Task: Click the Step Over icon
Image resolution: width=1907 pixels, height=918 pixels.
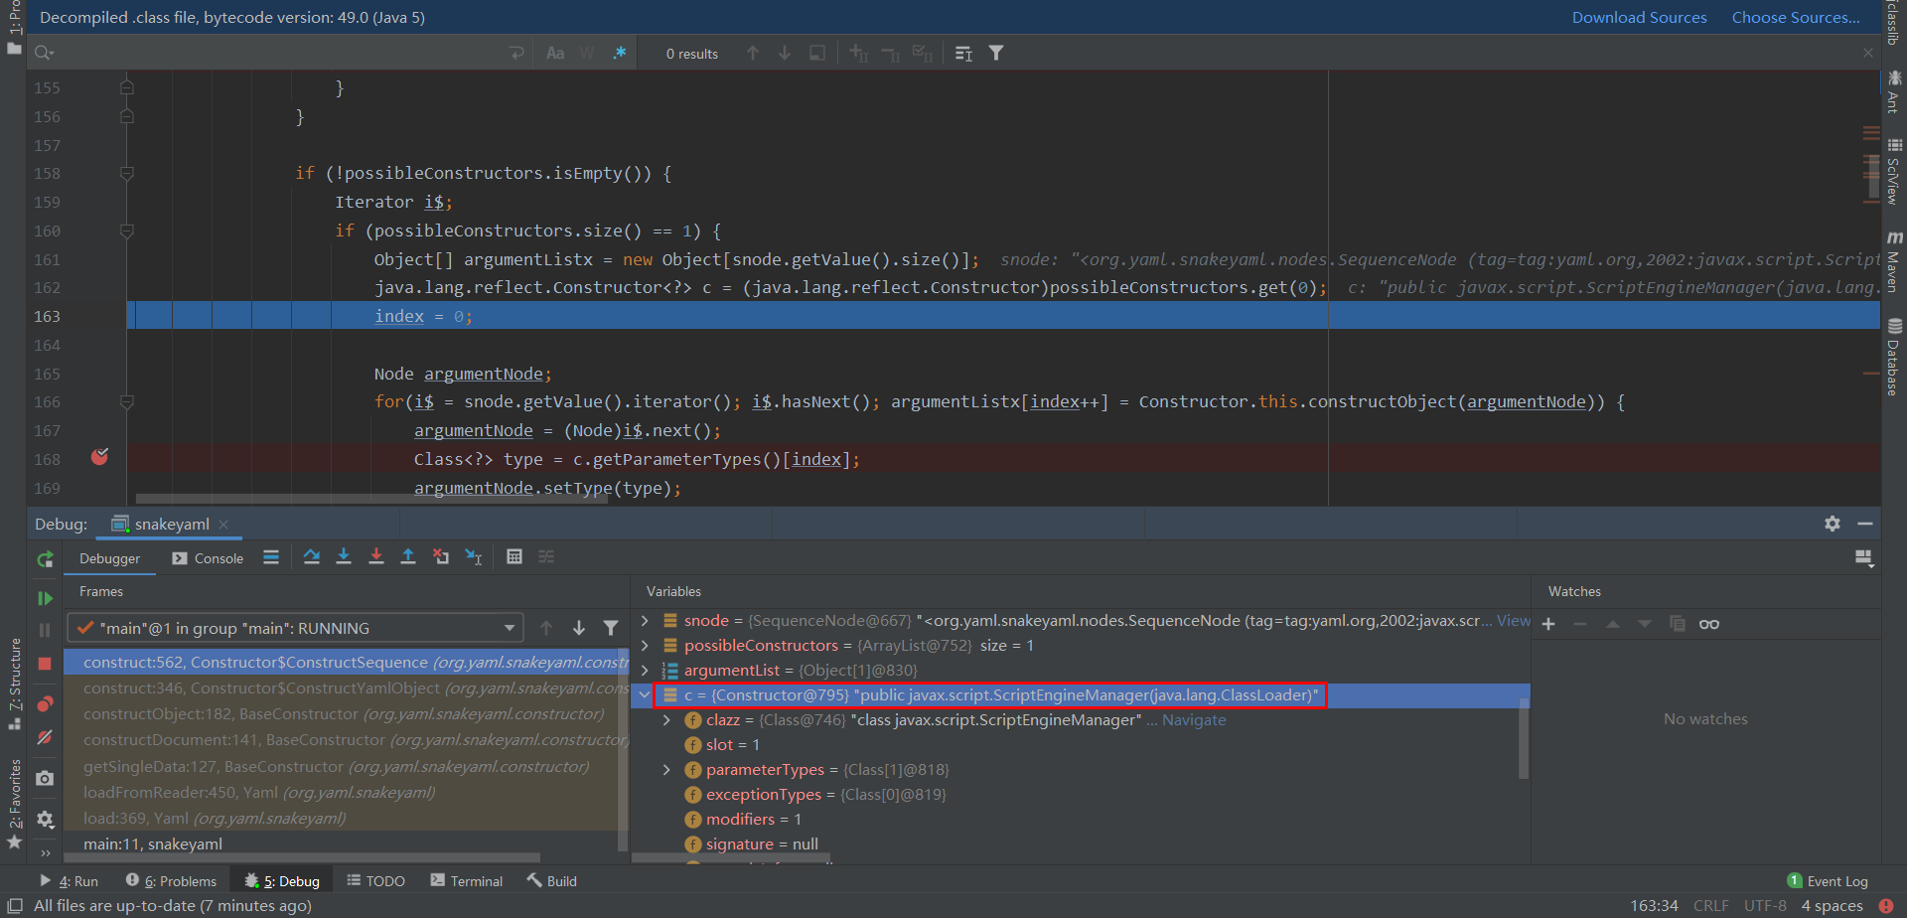Action: click(x=312, y=557)
